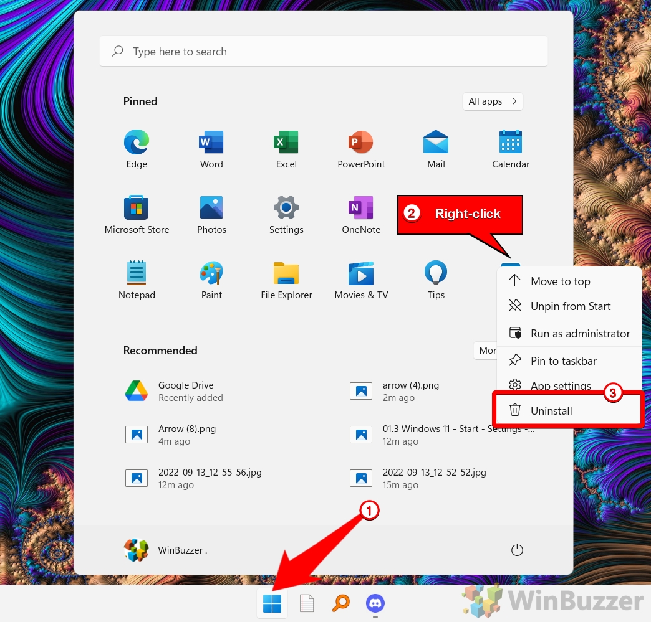Open the notepad document icon on taskbar
The image size is (651, 622).
point(306,603)
